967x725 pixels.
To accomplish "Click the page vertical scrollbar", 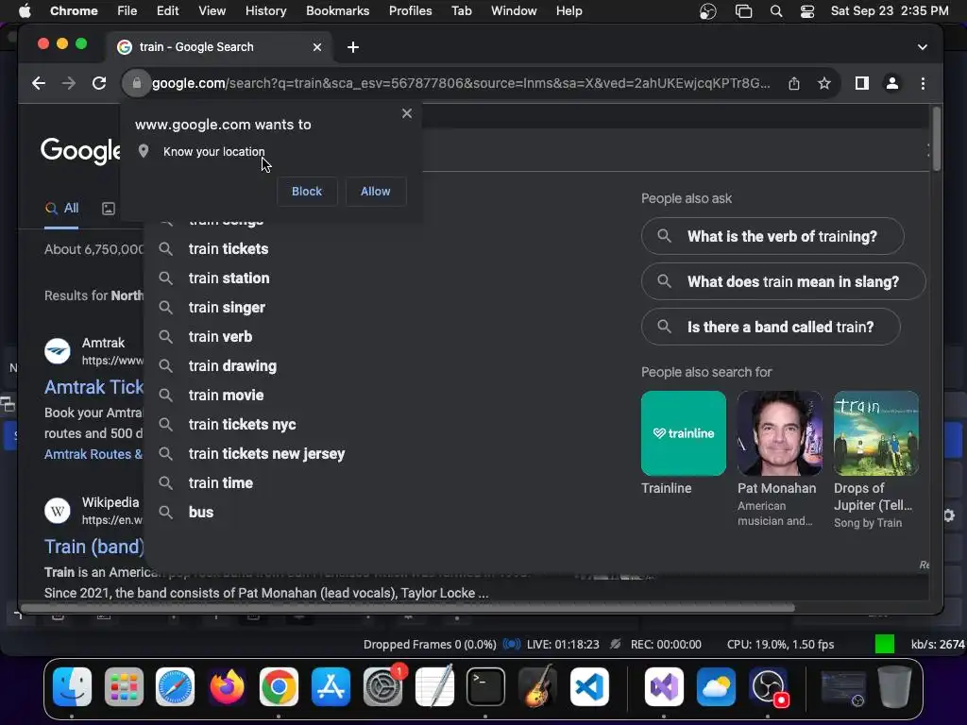I will coord(936,140).
